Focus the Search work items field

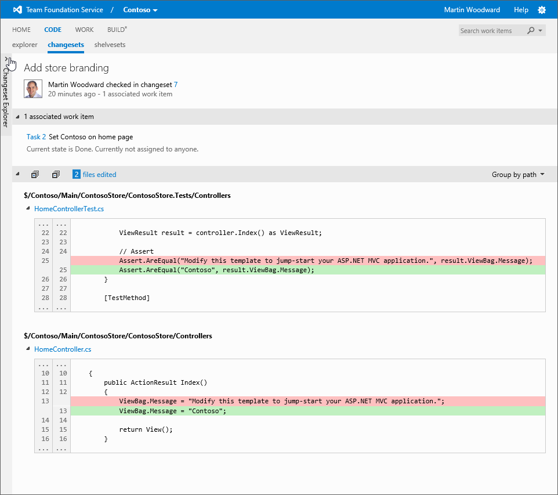tap(491, 31)
